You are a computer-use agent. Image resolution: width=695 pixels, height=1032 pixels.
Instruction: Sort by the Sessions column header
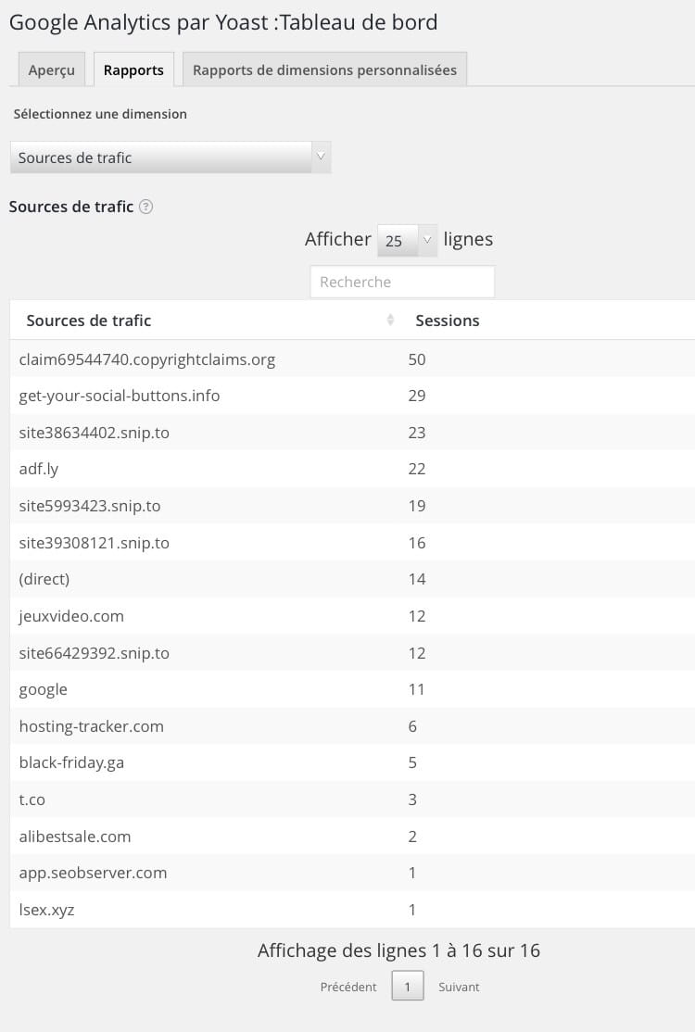click(x=448, y=321)
